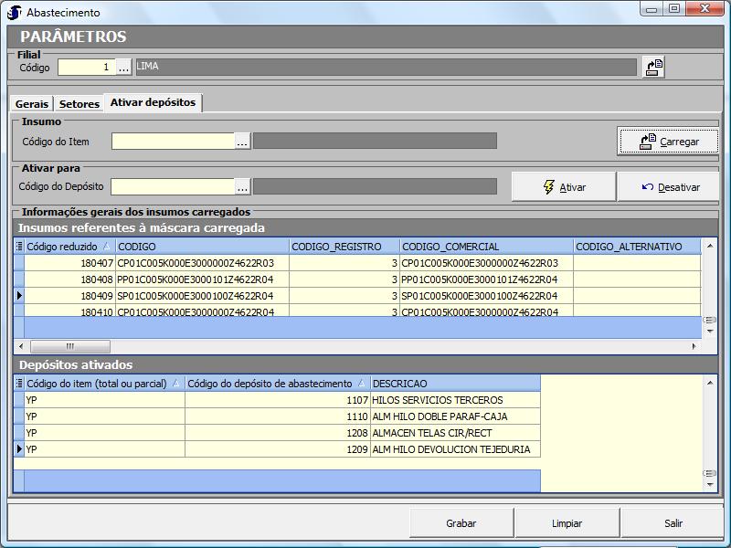The image size is (731, 548).
Task: Click the insumos grid column selector icon
Action: 18,246
